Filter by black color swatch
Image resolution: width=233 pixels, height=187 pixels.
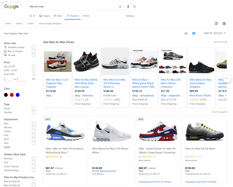(6, 95)
